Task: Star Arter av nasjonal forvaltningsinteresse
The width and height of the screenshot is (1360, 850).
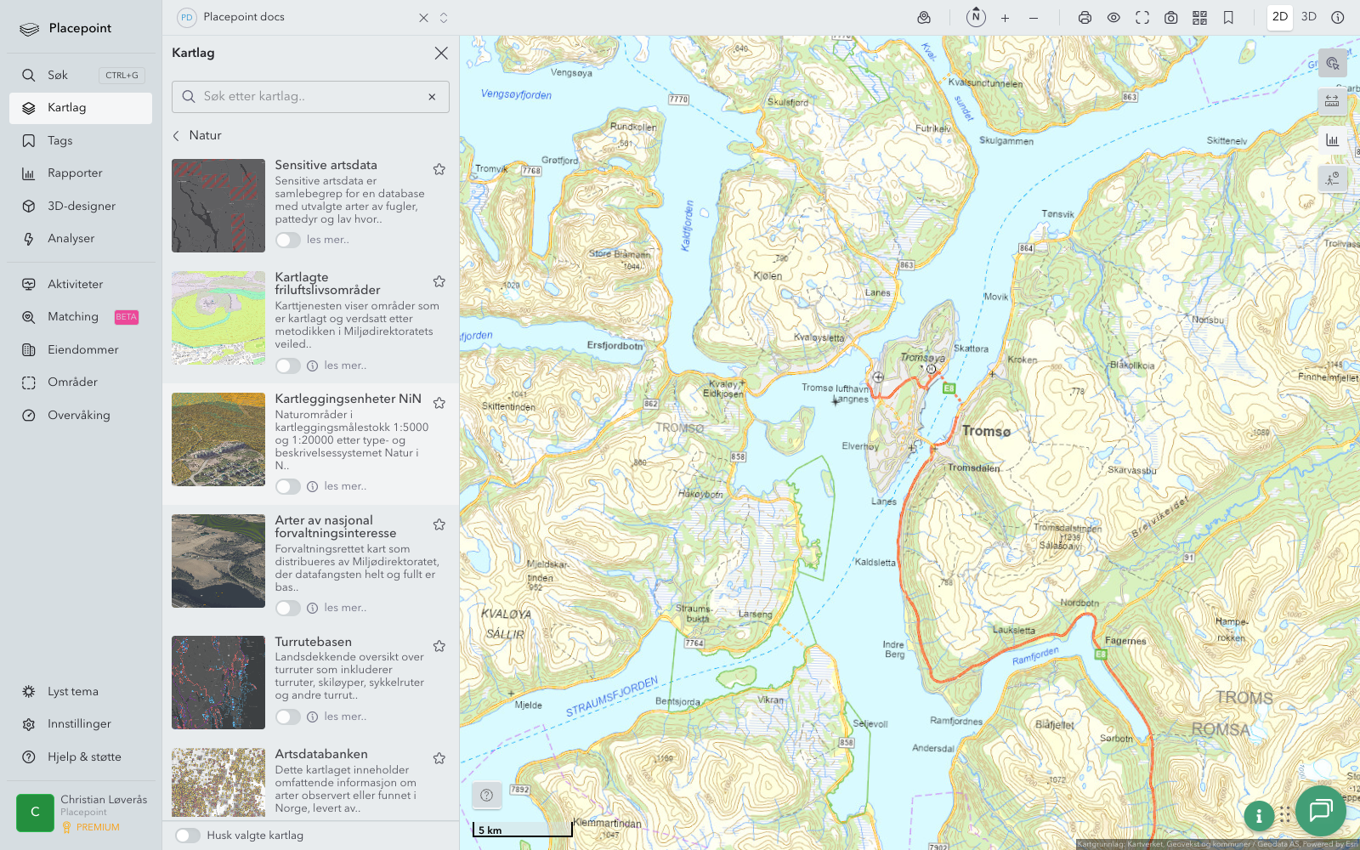Action: click(x=439, y=524)
